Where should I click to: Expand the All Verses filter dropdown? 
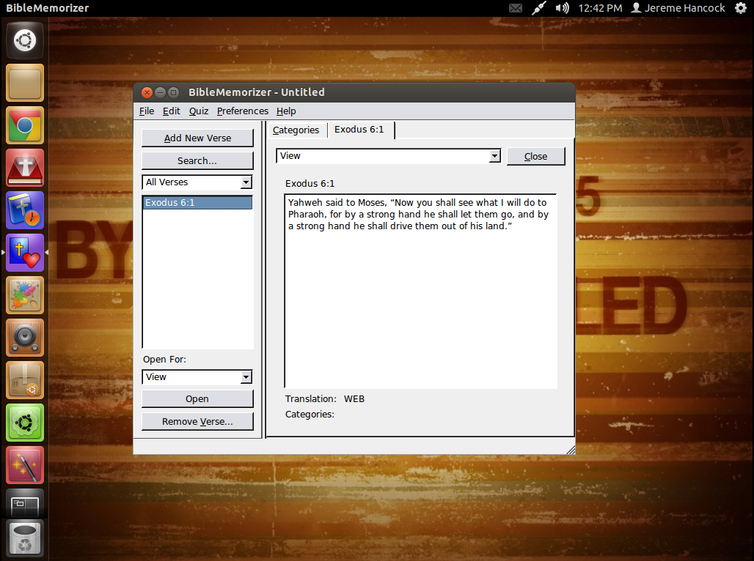coord(246,182)
